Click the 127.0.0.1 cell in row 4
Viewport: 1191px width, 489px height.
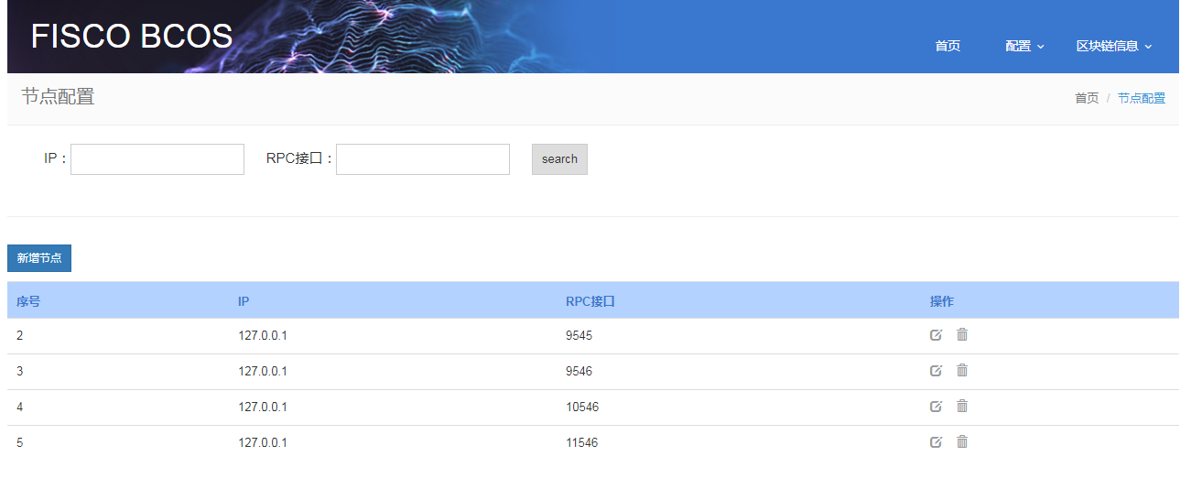pos(263,407)
